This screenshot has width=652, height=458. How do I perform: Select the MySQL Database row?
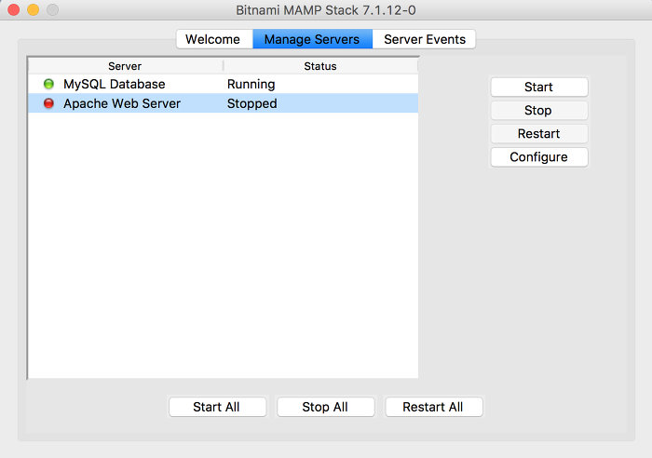pos(224,84)
